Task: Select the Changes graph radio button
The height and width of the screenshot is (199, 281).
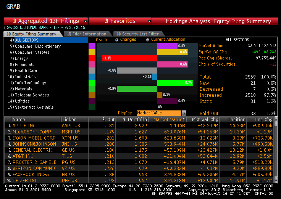Action: coord(117,40)
